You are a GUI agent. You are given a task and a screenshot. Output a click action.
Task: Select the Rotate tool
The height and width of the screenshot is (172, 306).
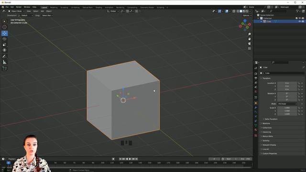[4, 39]
